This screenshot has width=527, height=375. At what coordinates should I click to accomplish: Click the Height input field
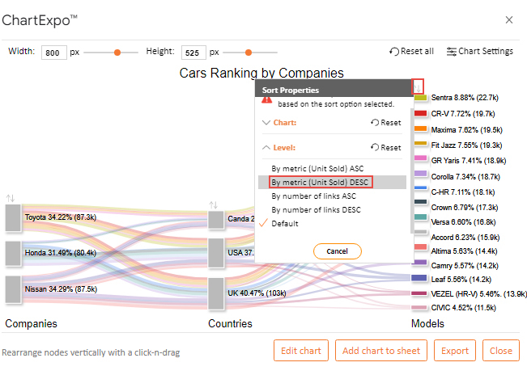coord(193,53)
